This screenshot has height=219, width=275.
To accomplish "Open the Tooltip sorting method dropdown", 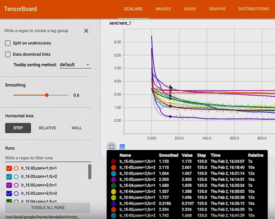I will (x=75, y=65).
